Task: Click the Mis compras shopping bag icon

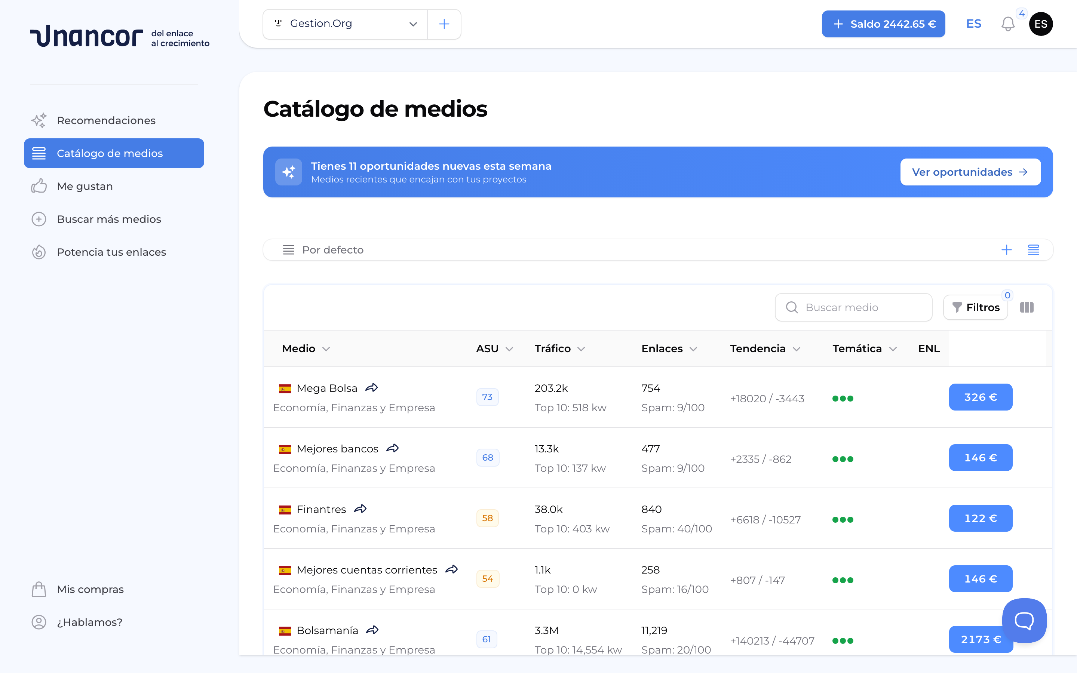Action: pyautogui.click(x=39, y=589)
